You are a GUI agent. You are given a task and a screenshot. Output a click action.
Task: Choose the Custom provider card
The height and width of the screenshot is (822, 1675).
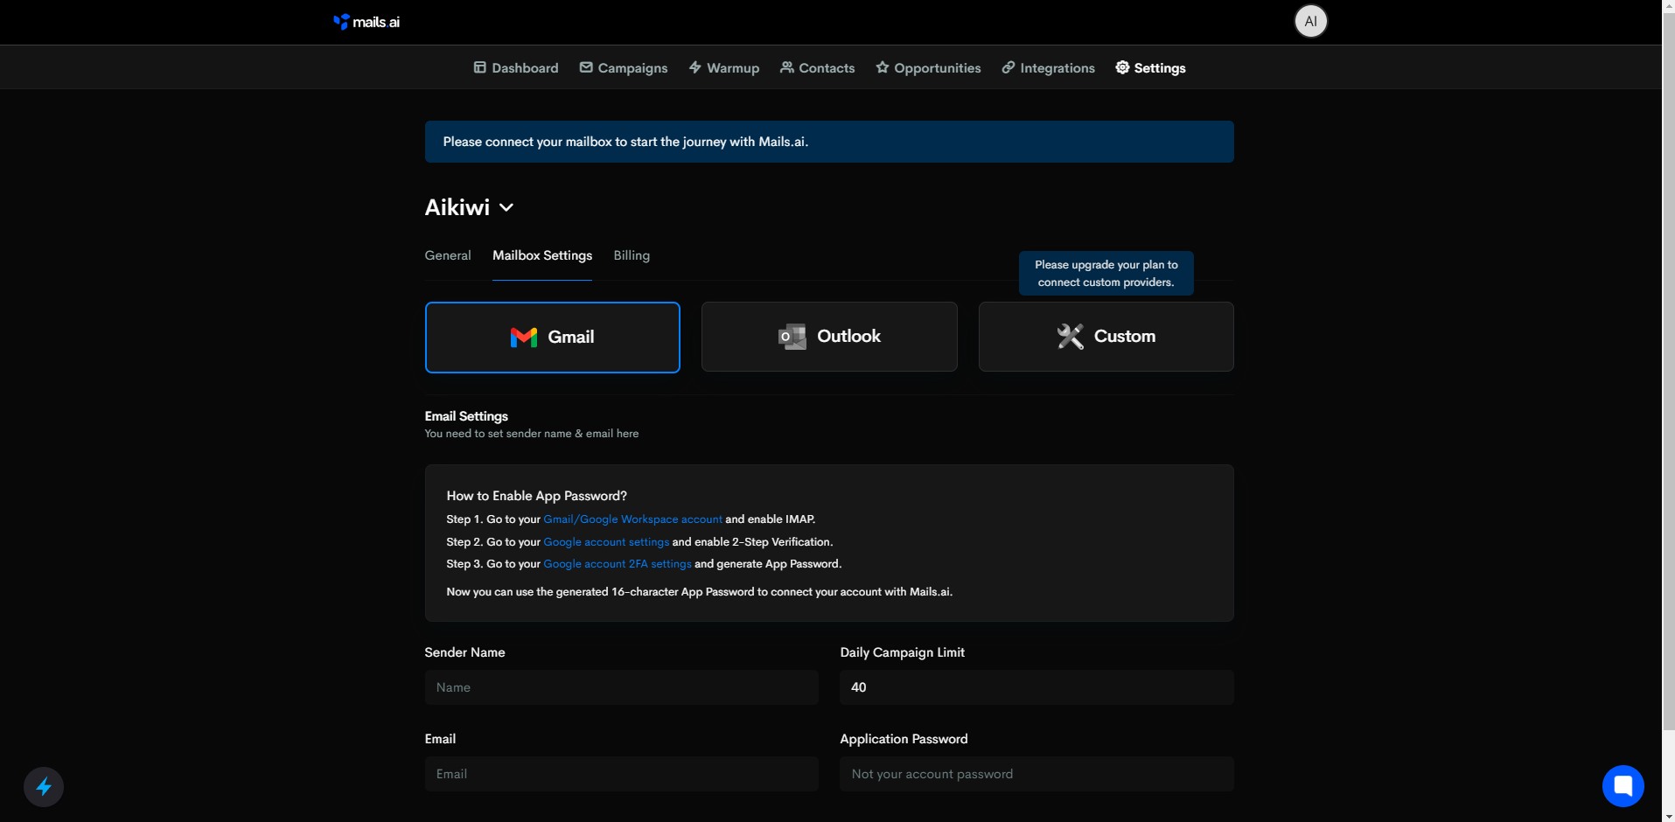tap(1106, 337)
